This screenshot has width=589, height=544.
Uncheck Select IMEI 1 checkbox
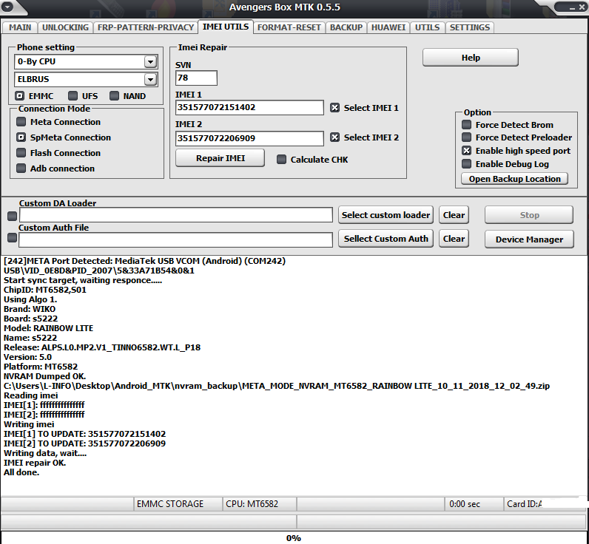[x=334, y=108]
